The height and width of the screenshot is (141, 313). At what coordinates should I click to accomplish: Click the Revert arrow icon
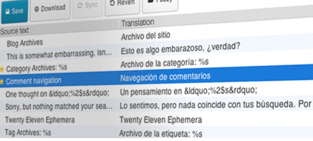point(112,3)
